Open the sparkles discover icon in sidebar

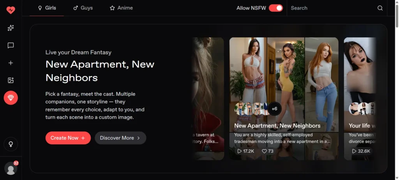[11, 28]
